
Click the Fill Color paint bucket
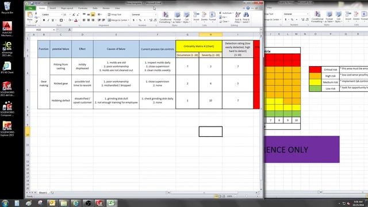(x=70, y=20)
